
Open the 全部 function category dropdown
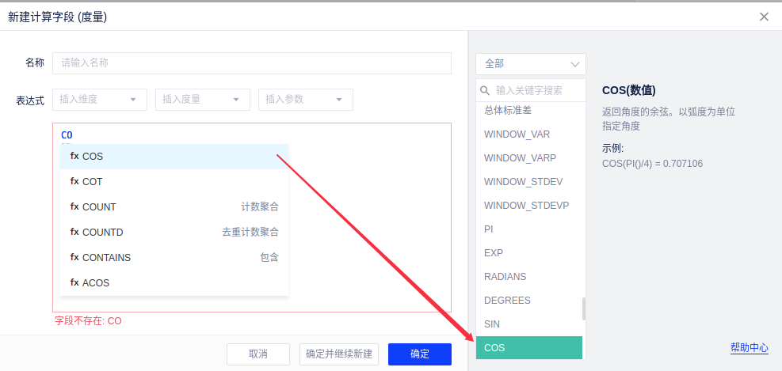(x=531, y=64)
